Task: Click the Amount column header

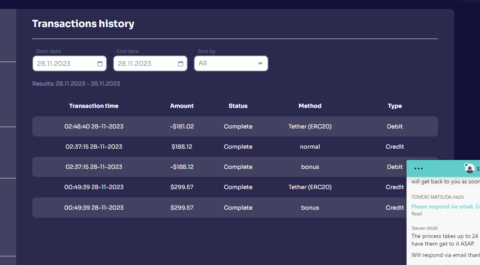Action: click(182, 106)
